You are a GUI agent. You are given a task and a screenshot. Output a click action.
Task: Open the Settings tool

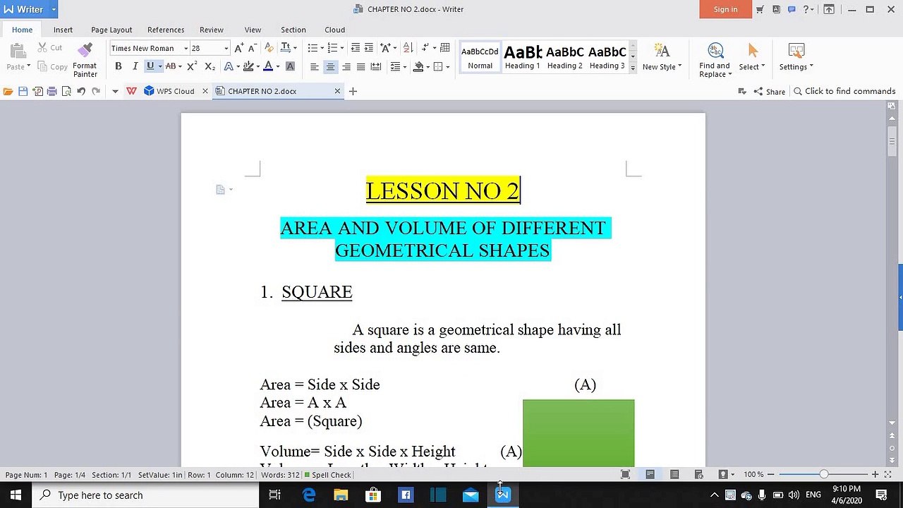(x=796, y=58)
